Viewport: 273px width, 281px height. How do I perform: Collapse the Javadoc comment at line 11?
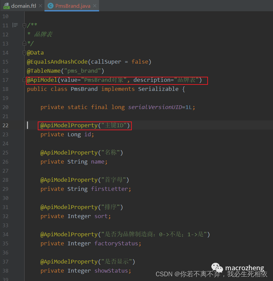click(24, 25)
